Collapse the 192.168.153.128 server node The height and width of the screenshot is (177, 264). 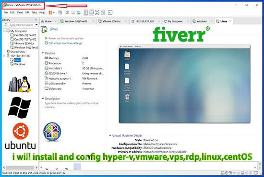4,56
